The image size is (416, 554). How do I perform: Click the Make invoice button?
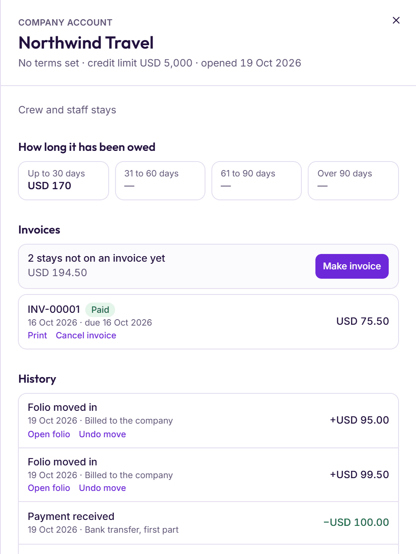pyautogui.click(x=352, y=266)
